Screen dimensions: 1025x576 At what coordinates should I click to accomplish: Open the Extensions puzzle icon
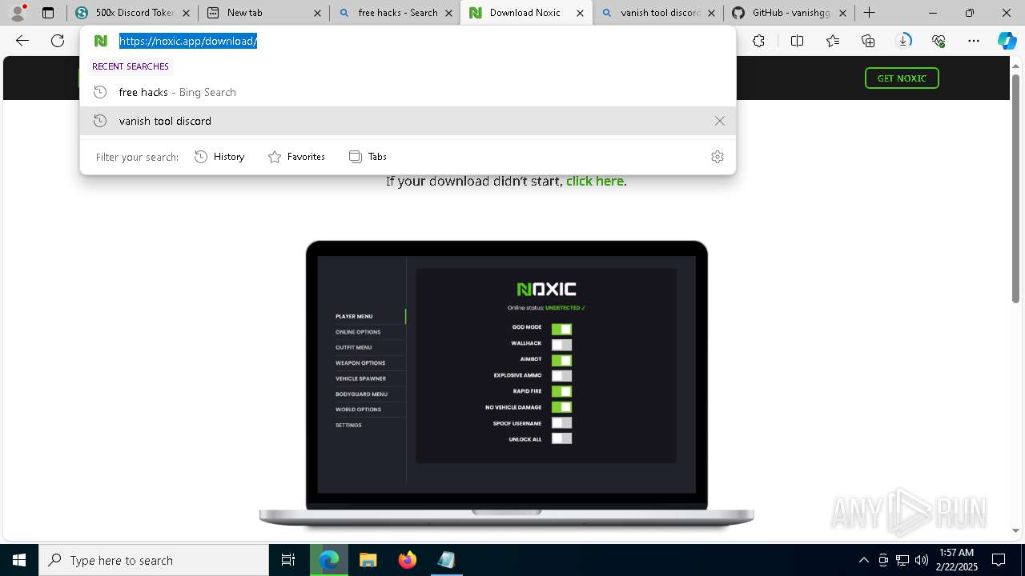click(758, 41)
